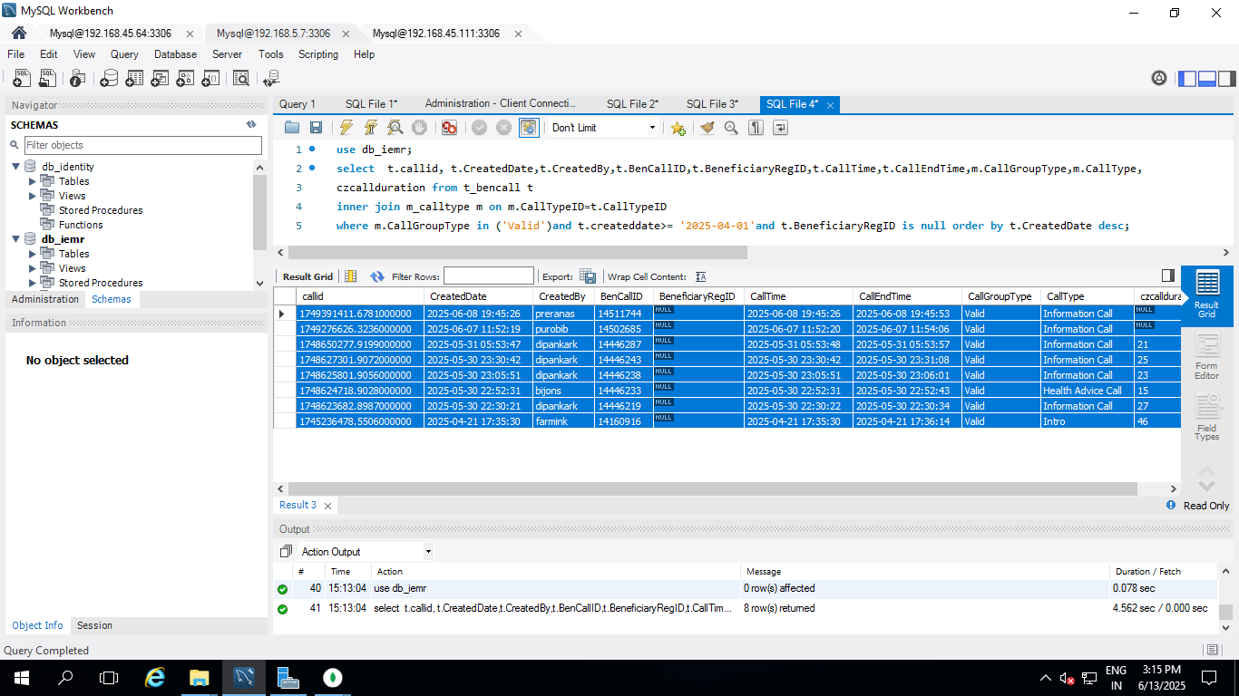Execute the SQL script with lightning bolt

346,128
